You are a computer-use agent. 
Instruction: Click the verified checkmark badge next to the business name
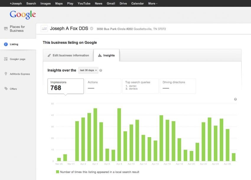(x=92, y=29)
